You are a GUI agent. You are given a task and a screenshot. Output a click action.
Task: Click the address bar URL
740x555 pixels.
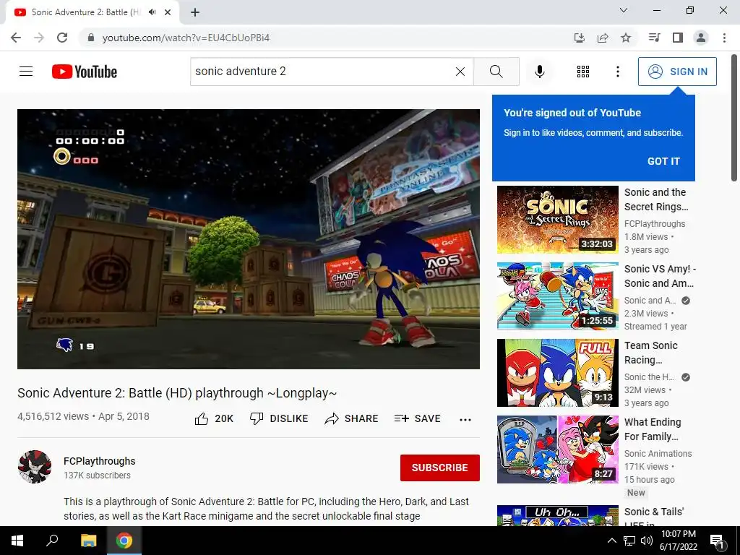[186, 38]
